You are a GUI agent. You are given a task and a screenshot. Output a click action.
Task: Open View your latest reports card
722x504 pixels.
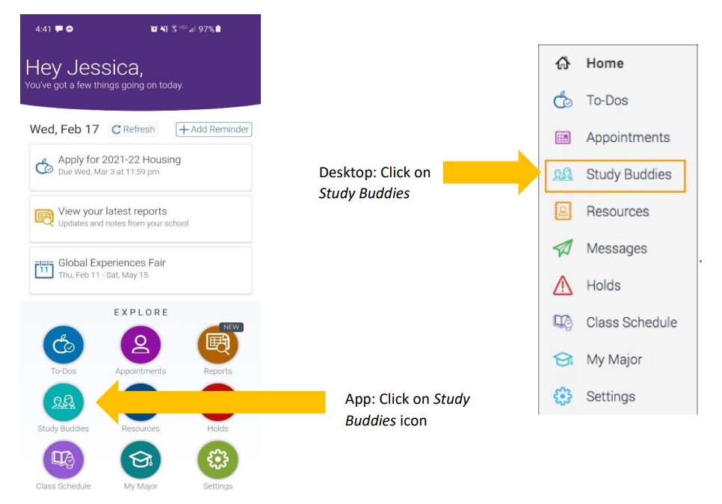141,217
